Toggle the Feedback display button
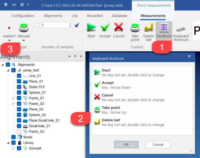This screenshot has width=200, height=158. point(164,29)
